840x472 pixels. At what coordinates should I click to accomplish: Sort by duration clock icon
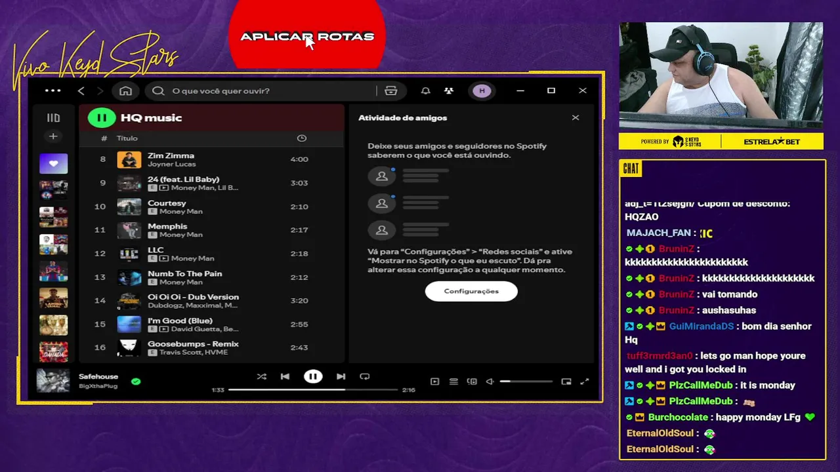point(301,138)
